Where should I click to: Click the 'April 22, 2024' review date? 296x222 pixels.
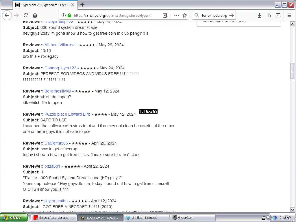pos(97,166)
